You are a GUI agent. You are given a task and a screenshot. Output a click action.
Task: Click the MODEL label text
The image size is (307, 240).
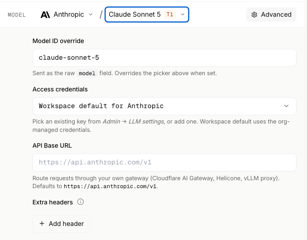click(x=17, y=15)
